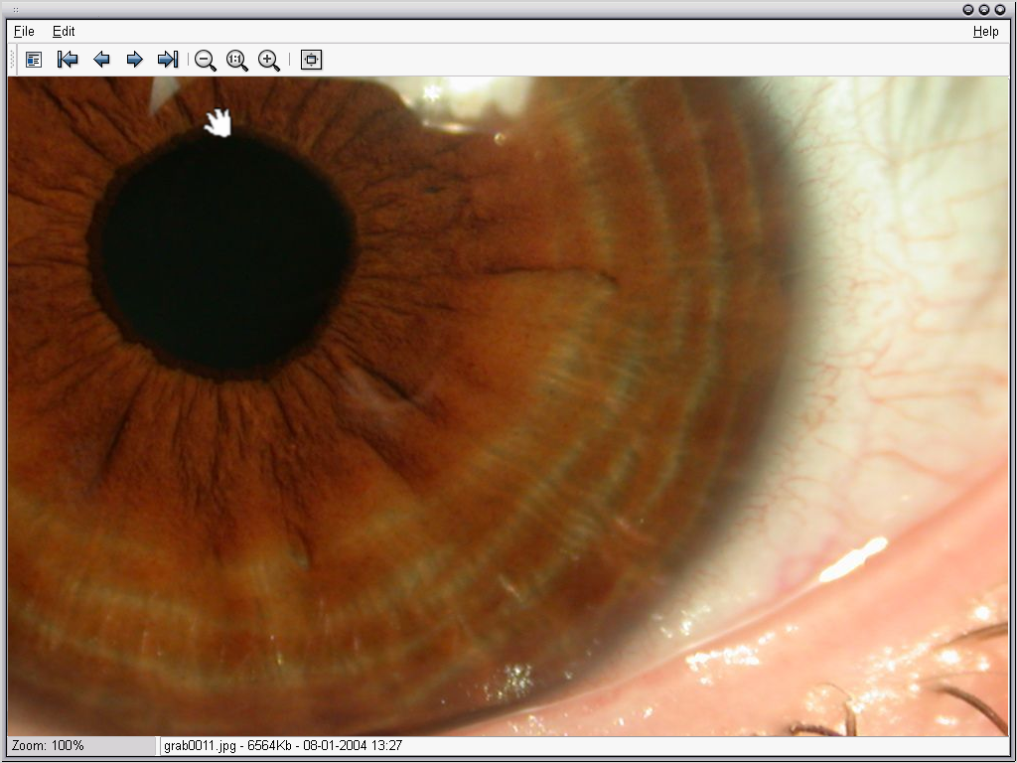Go to the first image

(x=68, y=60)
